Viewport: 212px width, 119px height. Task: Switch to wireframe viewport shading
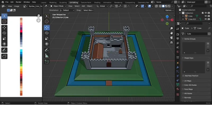[x=160, y=6]
